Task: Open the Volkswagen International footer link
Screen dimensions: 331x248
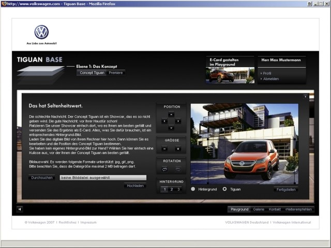Action: pos(292,222)
